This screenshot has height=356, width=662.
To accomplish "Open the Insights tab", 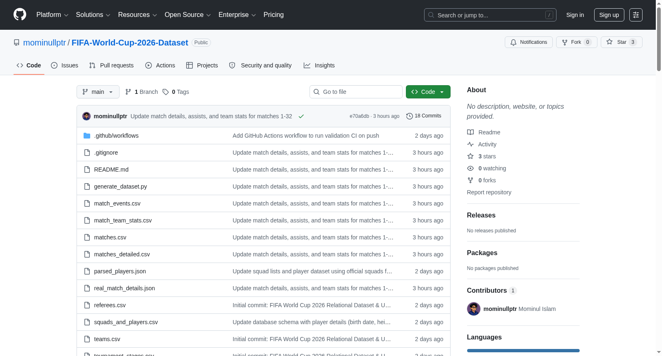I will click(319, 65).
